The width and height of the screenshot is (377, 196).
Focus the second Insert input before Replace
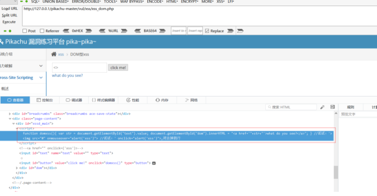click(195, 31)
